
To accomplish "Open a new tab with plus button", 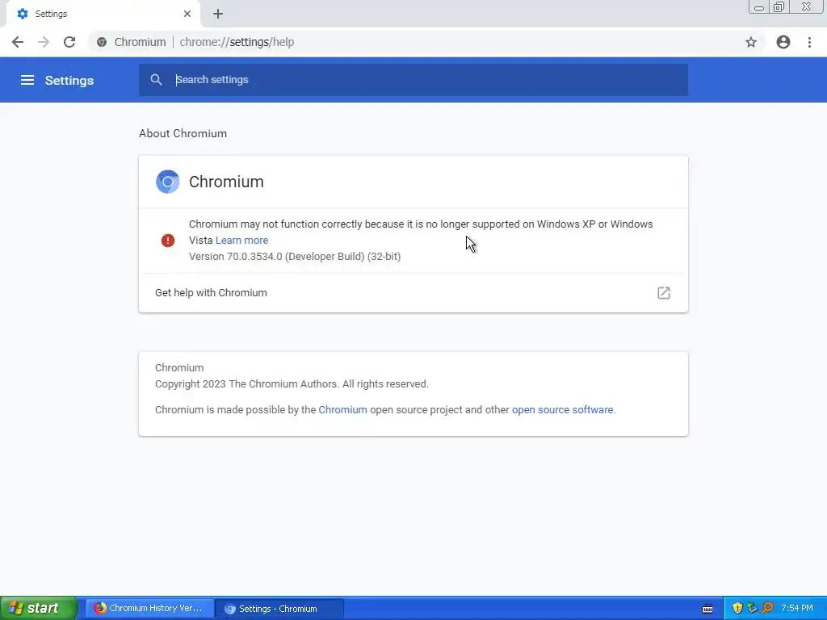I will point(218,15).
